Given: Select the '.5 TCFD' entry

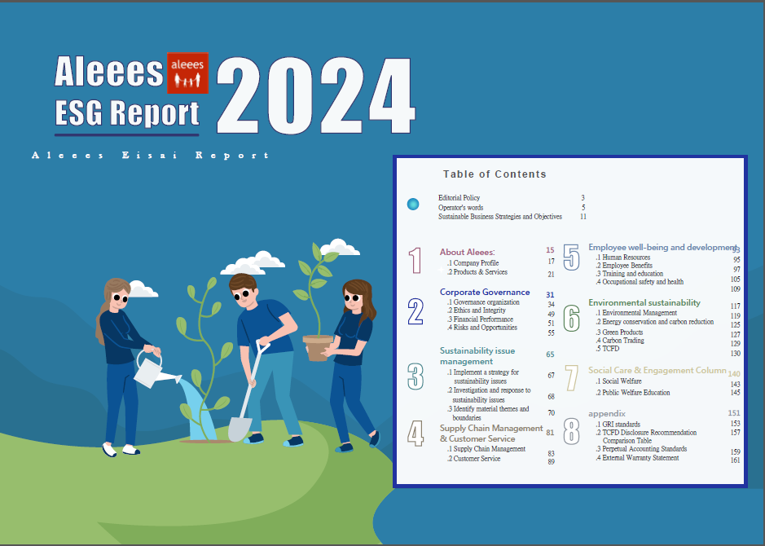Looking at the screenshot, I should click(608, 349).
